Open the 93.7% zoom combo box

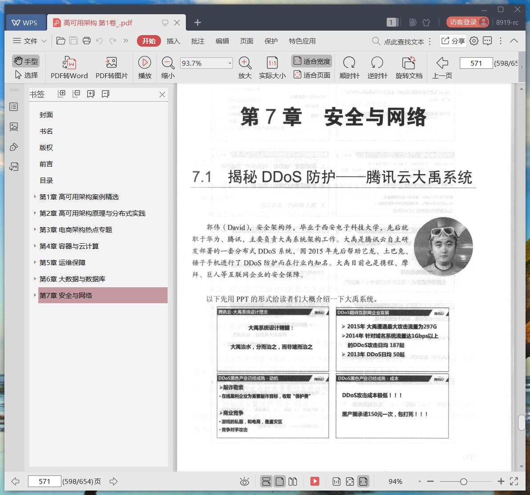click(206, 63)
